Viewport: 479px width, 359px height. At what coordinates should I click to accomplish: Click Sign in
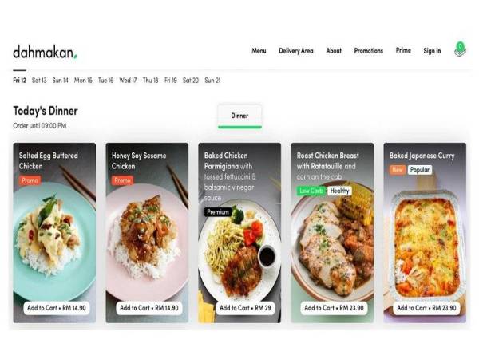[x=432, y=51]
